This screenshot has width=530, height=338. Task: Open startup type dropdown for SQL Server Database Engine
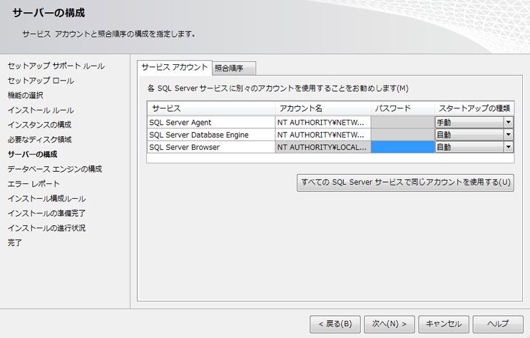508,135
